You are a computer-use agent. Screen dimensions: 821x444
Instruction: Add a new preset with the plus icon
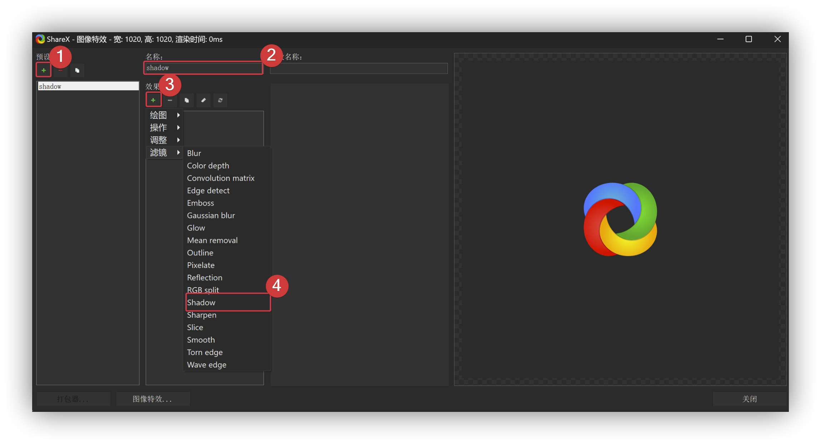[44, 70]
